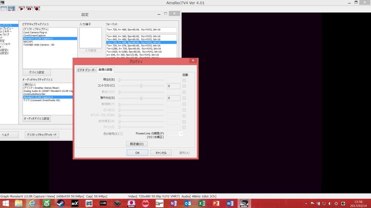Toggle the 色の使用 checkbox

[121, 133]
